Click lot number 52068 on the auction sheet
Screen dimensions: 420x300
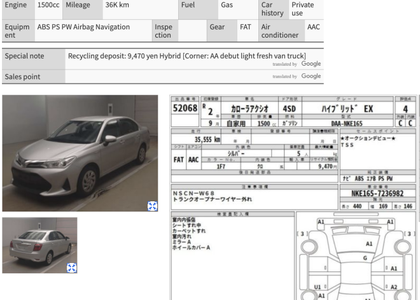click(185, 110)
